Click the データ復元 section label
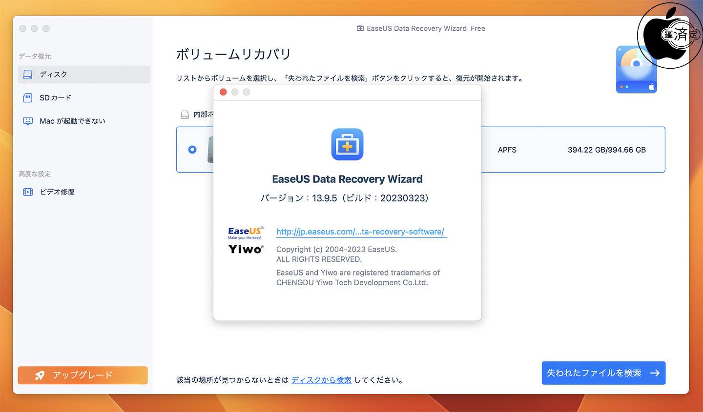 point(35,56)
